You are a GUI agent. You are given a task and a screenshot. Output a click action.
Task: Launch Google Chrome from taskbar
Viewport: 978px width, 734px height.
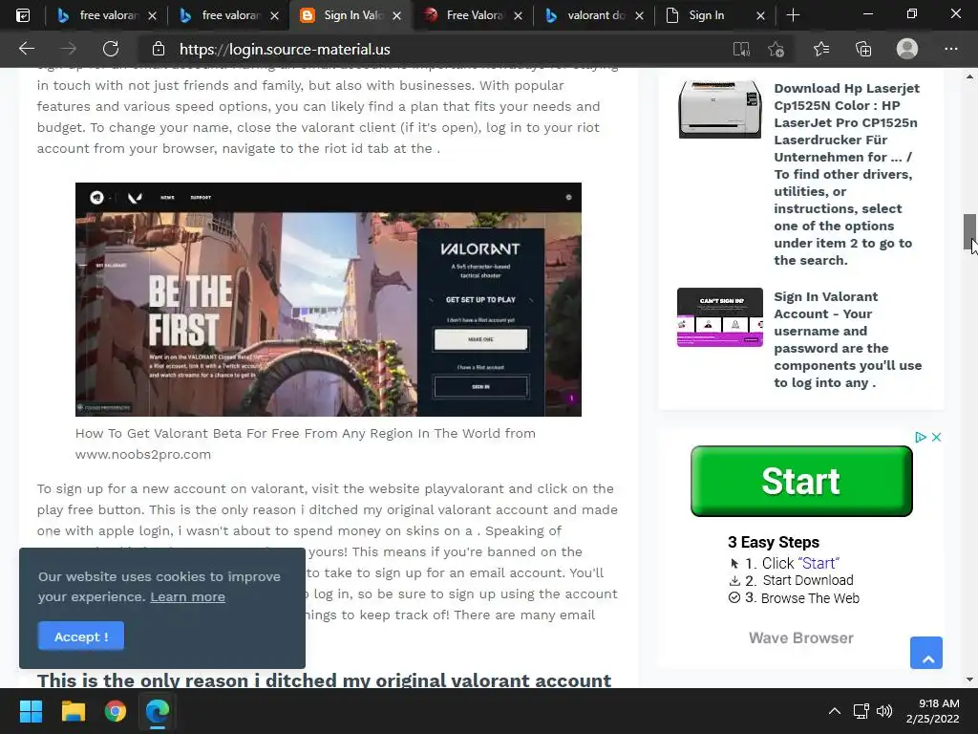(116, 711)
